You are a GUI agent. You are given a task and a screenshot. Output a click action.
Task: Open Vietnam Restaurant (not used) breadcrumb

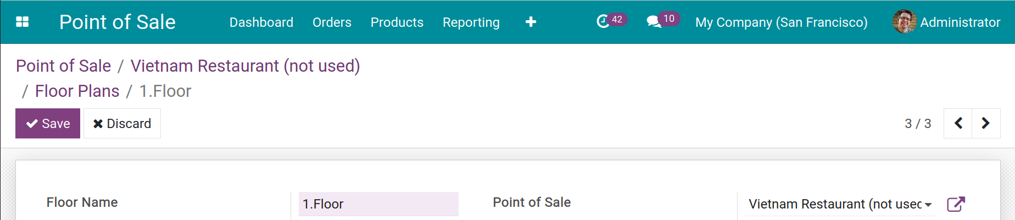(x=245, y=66)
